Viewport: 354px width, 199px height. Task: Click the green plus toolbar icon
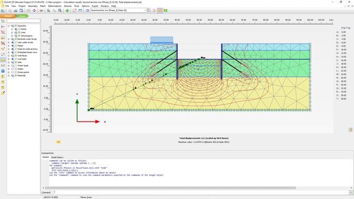[67, 11]
